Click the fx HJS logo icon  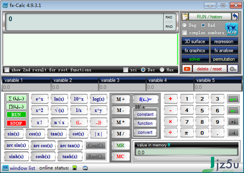[231, 29]
